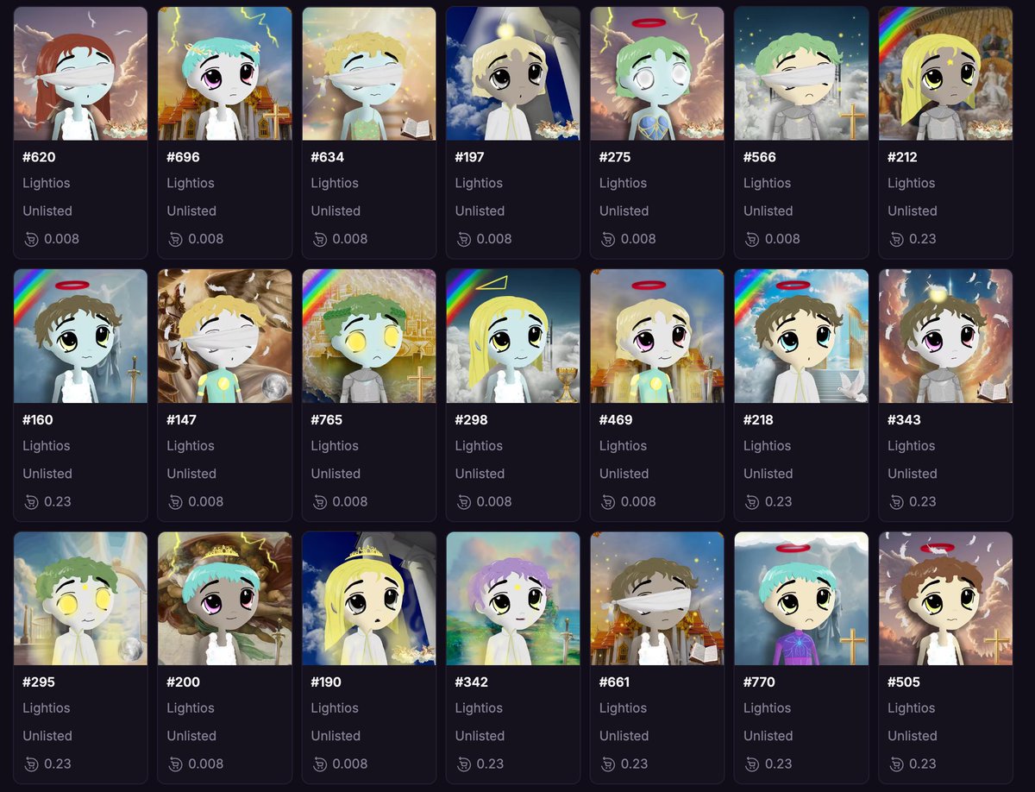The image size is (1035, 792).
Task: Click the cart price icon on card #295
Action: click(31, 764)
